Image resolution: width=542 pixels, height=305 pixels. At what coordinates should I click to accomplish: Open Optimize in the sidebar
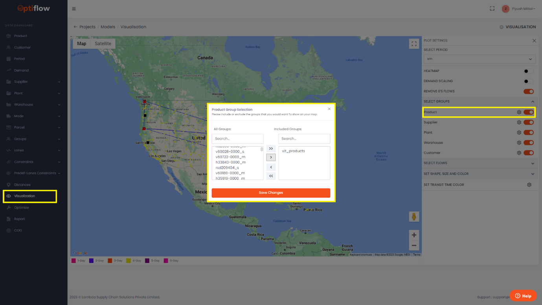pos(21,208)
